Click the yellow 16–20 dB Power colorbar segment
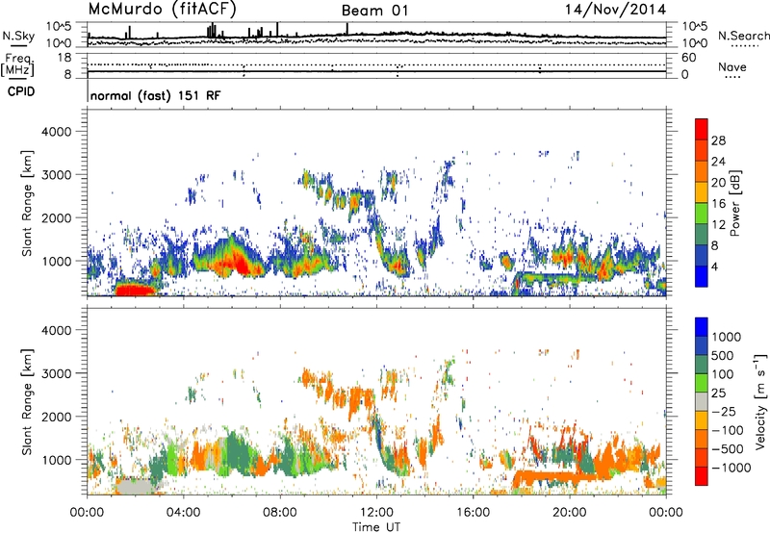The width and height of the screenshot is (770, 533). (x=702, y=191)
